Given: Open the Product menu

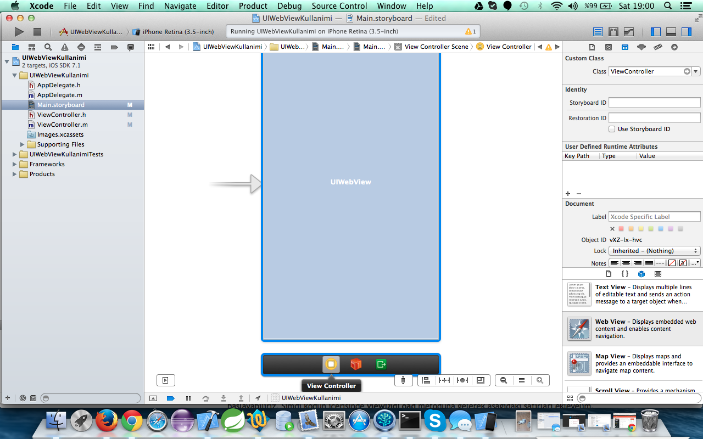Looking at the screenshot, I should 253,6.
